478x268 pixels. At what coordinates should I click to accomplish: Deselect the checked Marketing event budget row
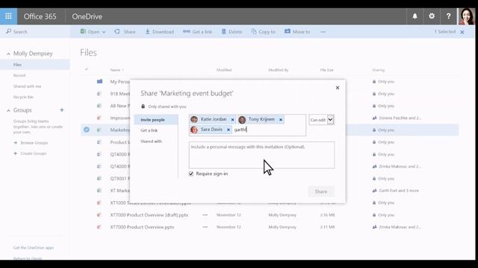click(x=87, y=130)
